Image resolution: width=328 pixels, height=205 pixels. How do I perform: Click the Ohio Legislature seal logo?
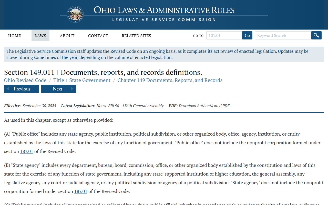click(75, 14)
